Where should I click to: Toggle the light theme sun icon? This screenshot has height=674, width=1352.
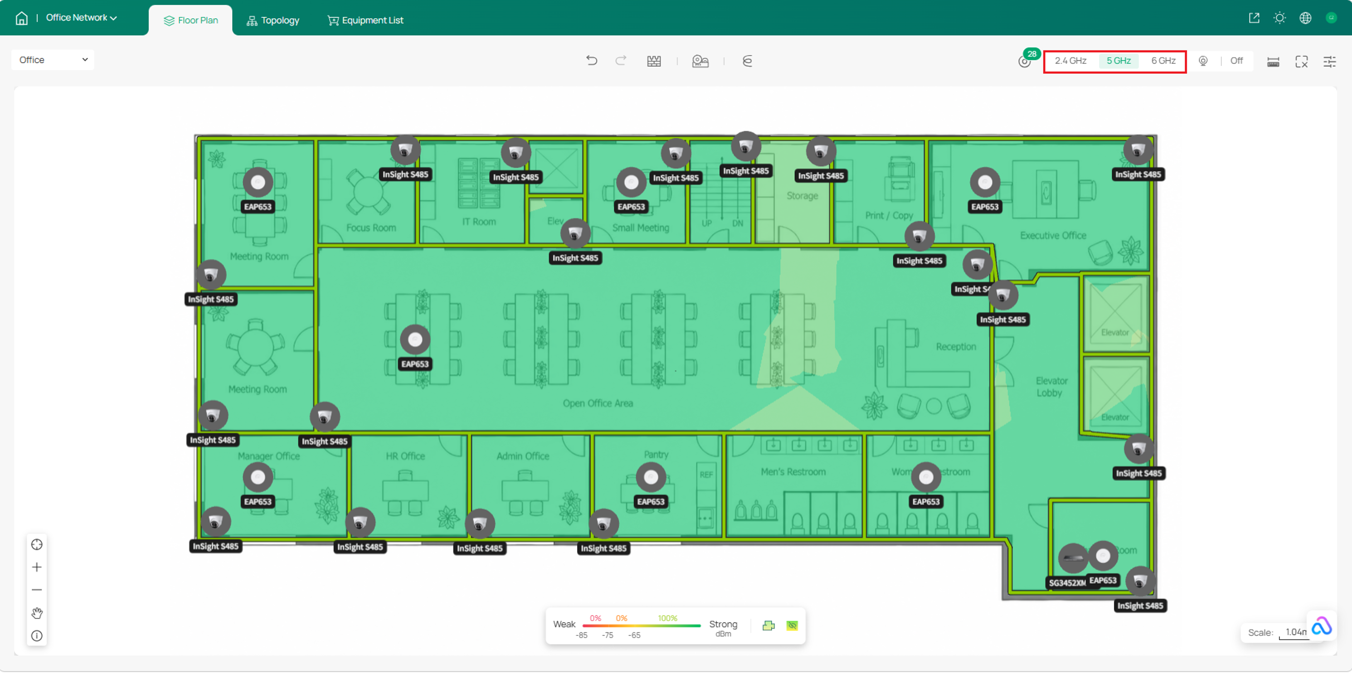point(1279,18)
